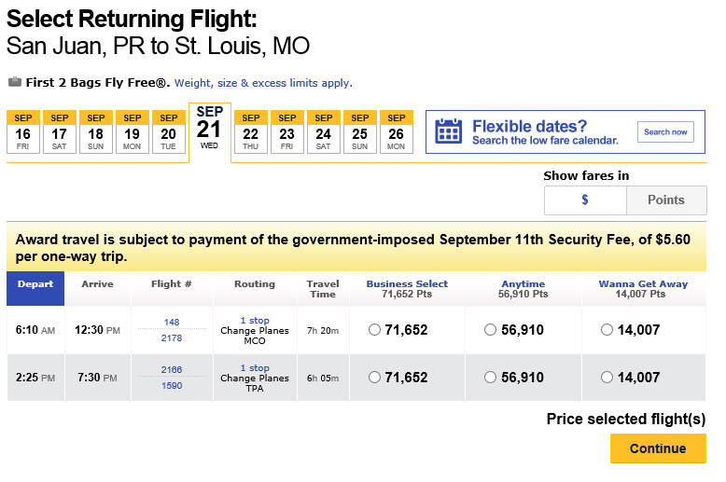The image size is (726, 482).
Task: Switch to the Sep 22 Thu date tab
Action: (250, 131)
